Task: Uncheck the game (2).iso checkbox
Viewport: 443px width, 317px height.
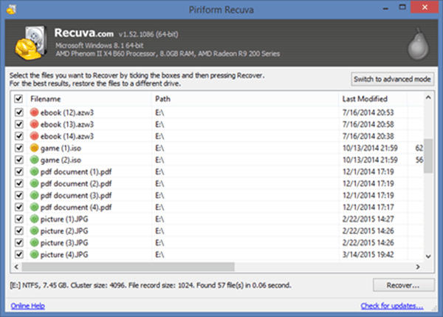Action: click(19, 160)
